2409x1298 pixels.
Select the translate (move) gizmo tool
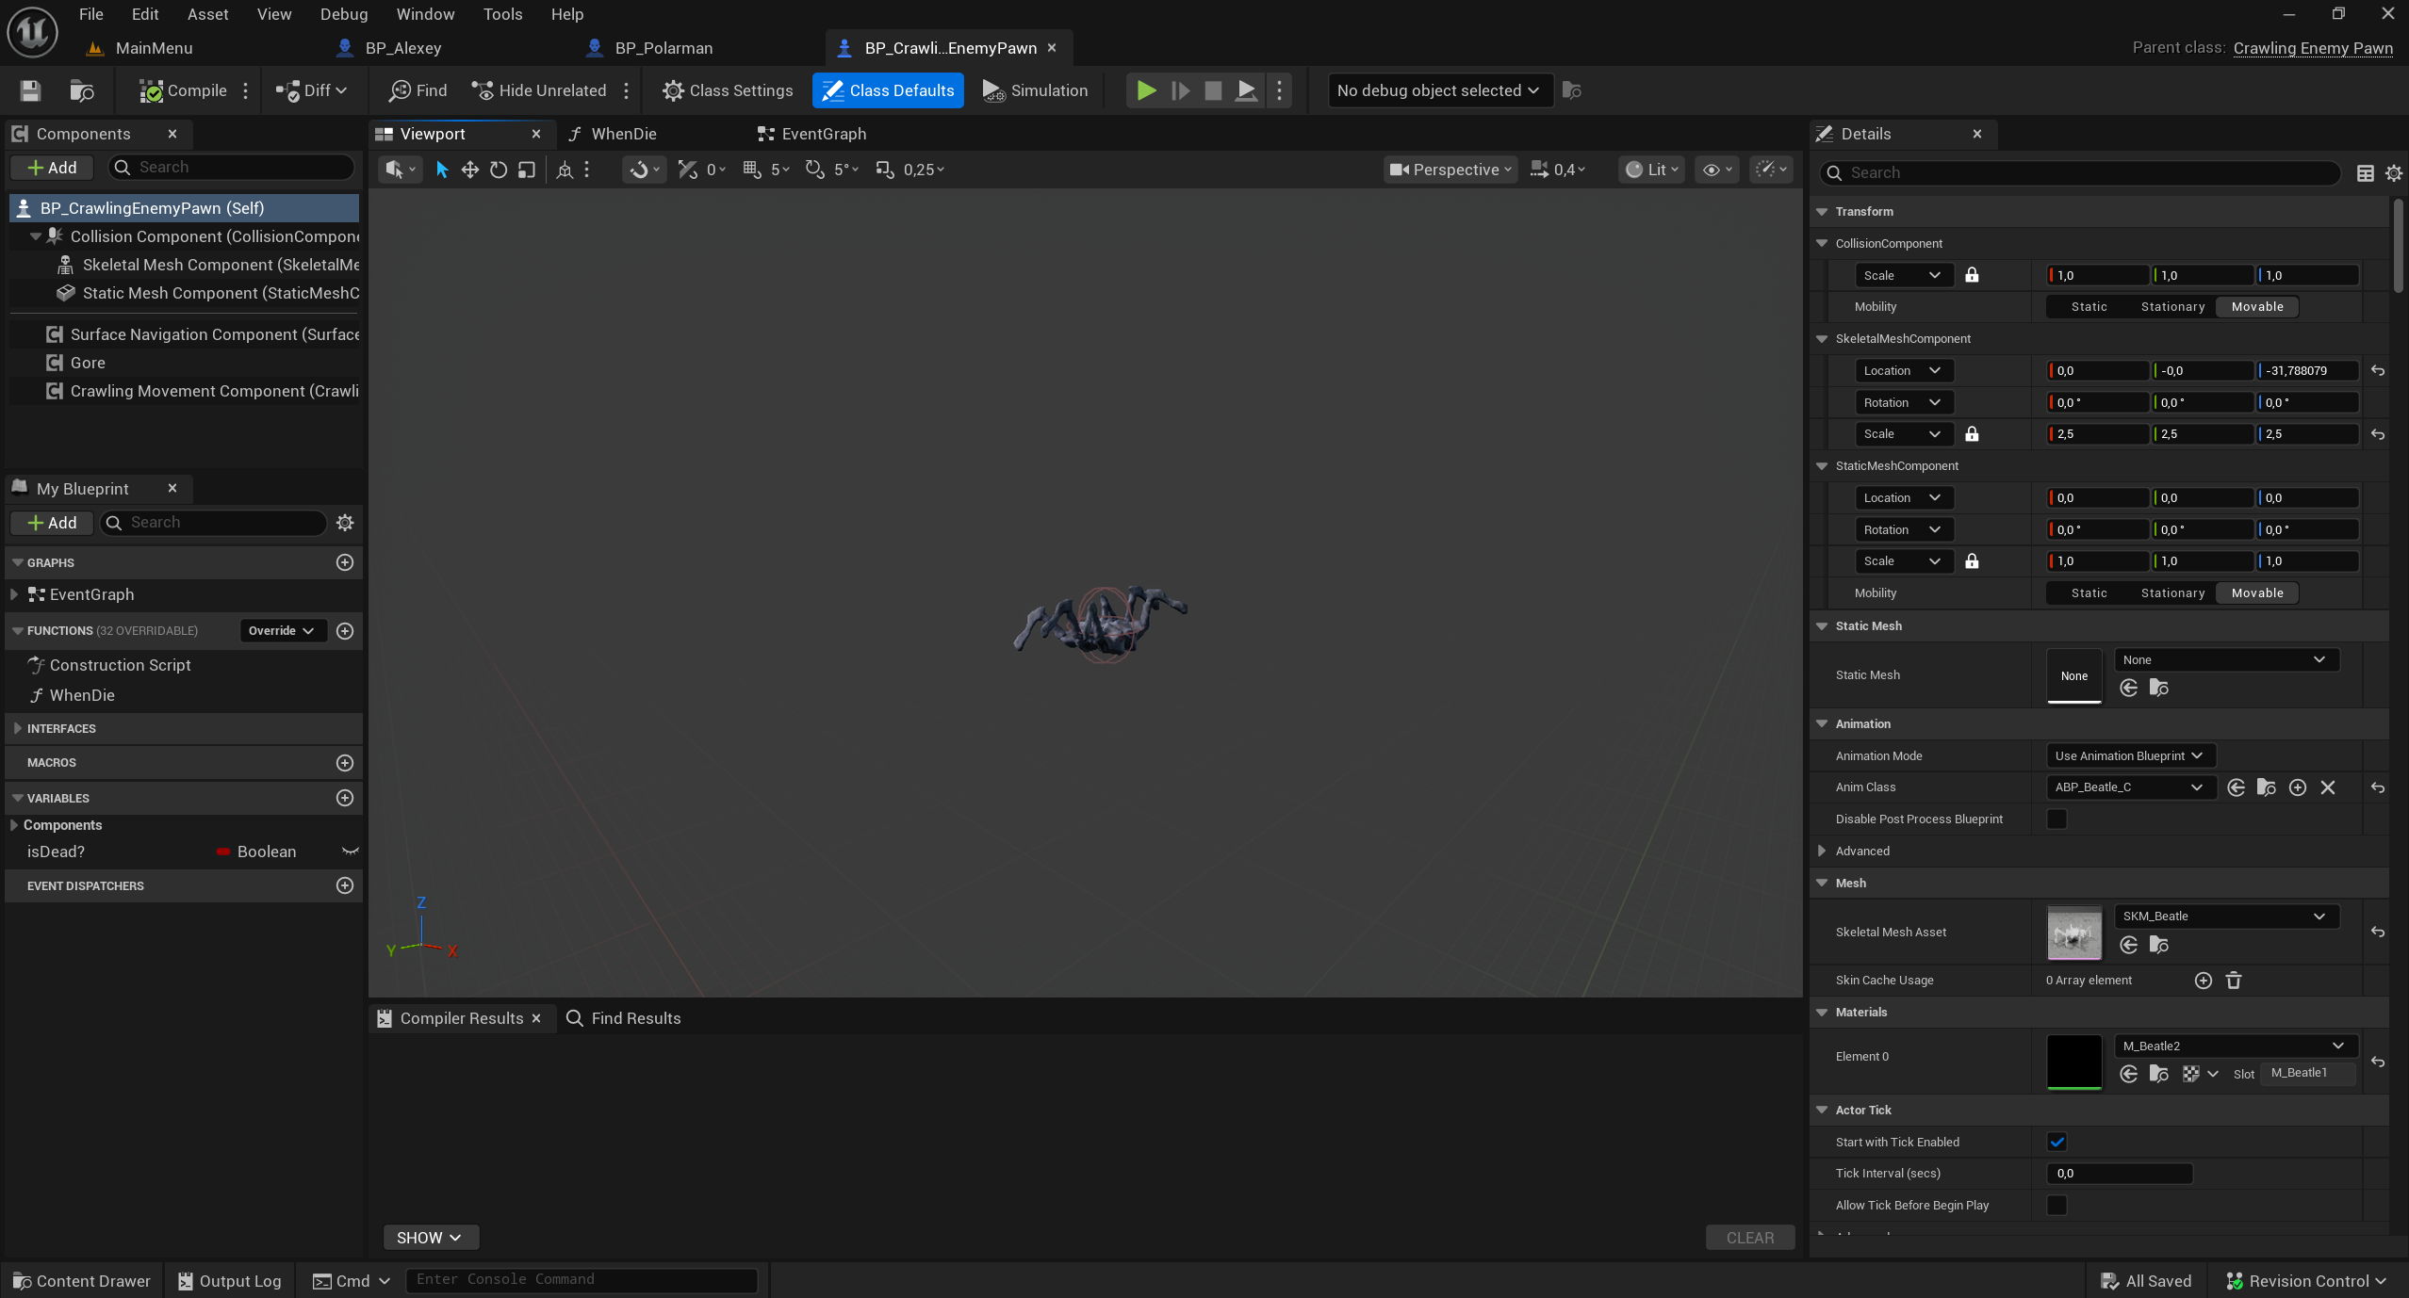coord(469,170)
